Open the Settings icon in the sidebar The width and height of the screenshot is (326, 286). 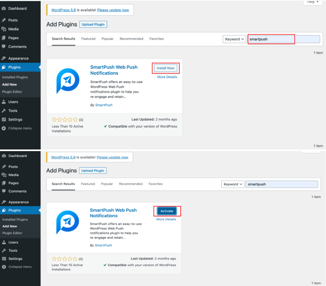(x=4, y=120)
